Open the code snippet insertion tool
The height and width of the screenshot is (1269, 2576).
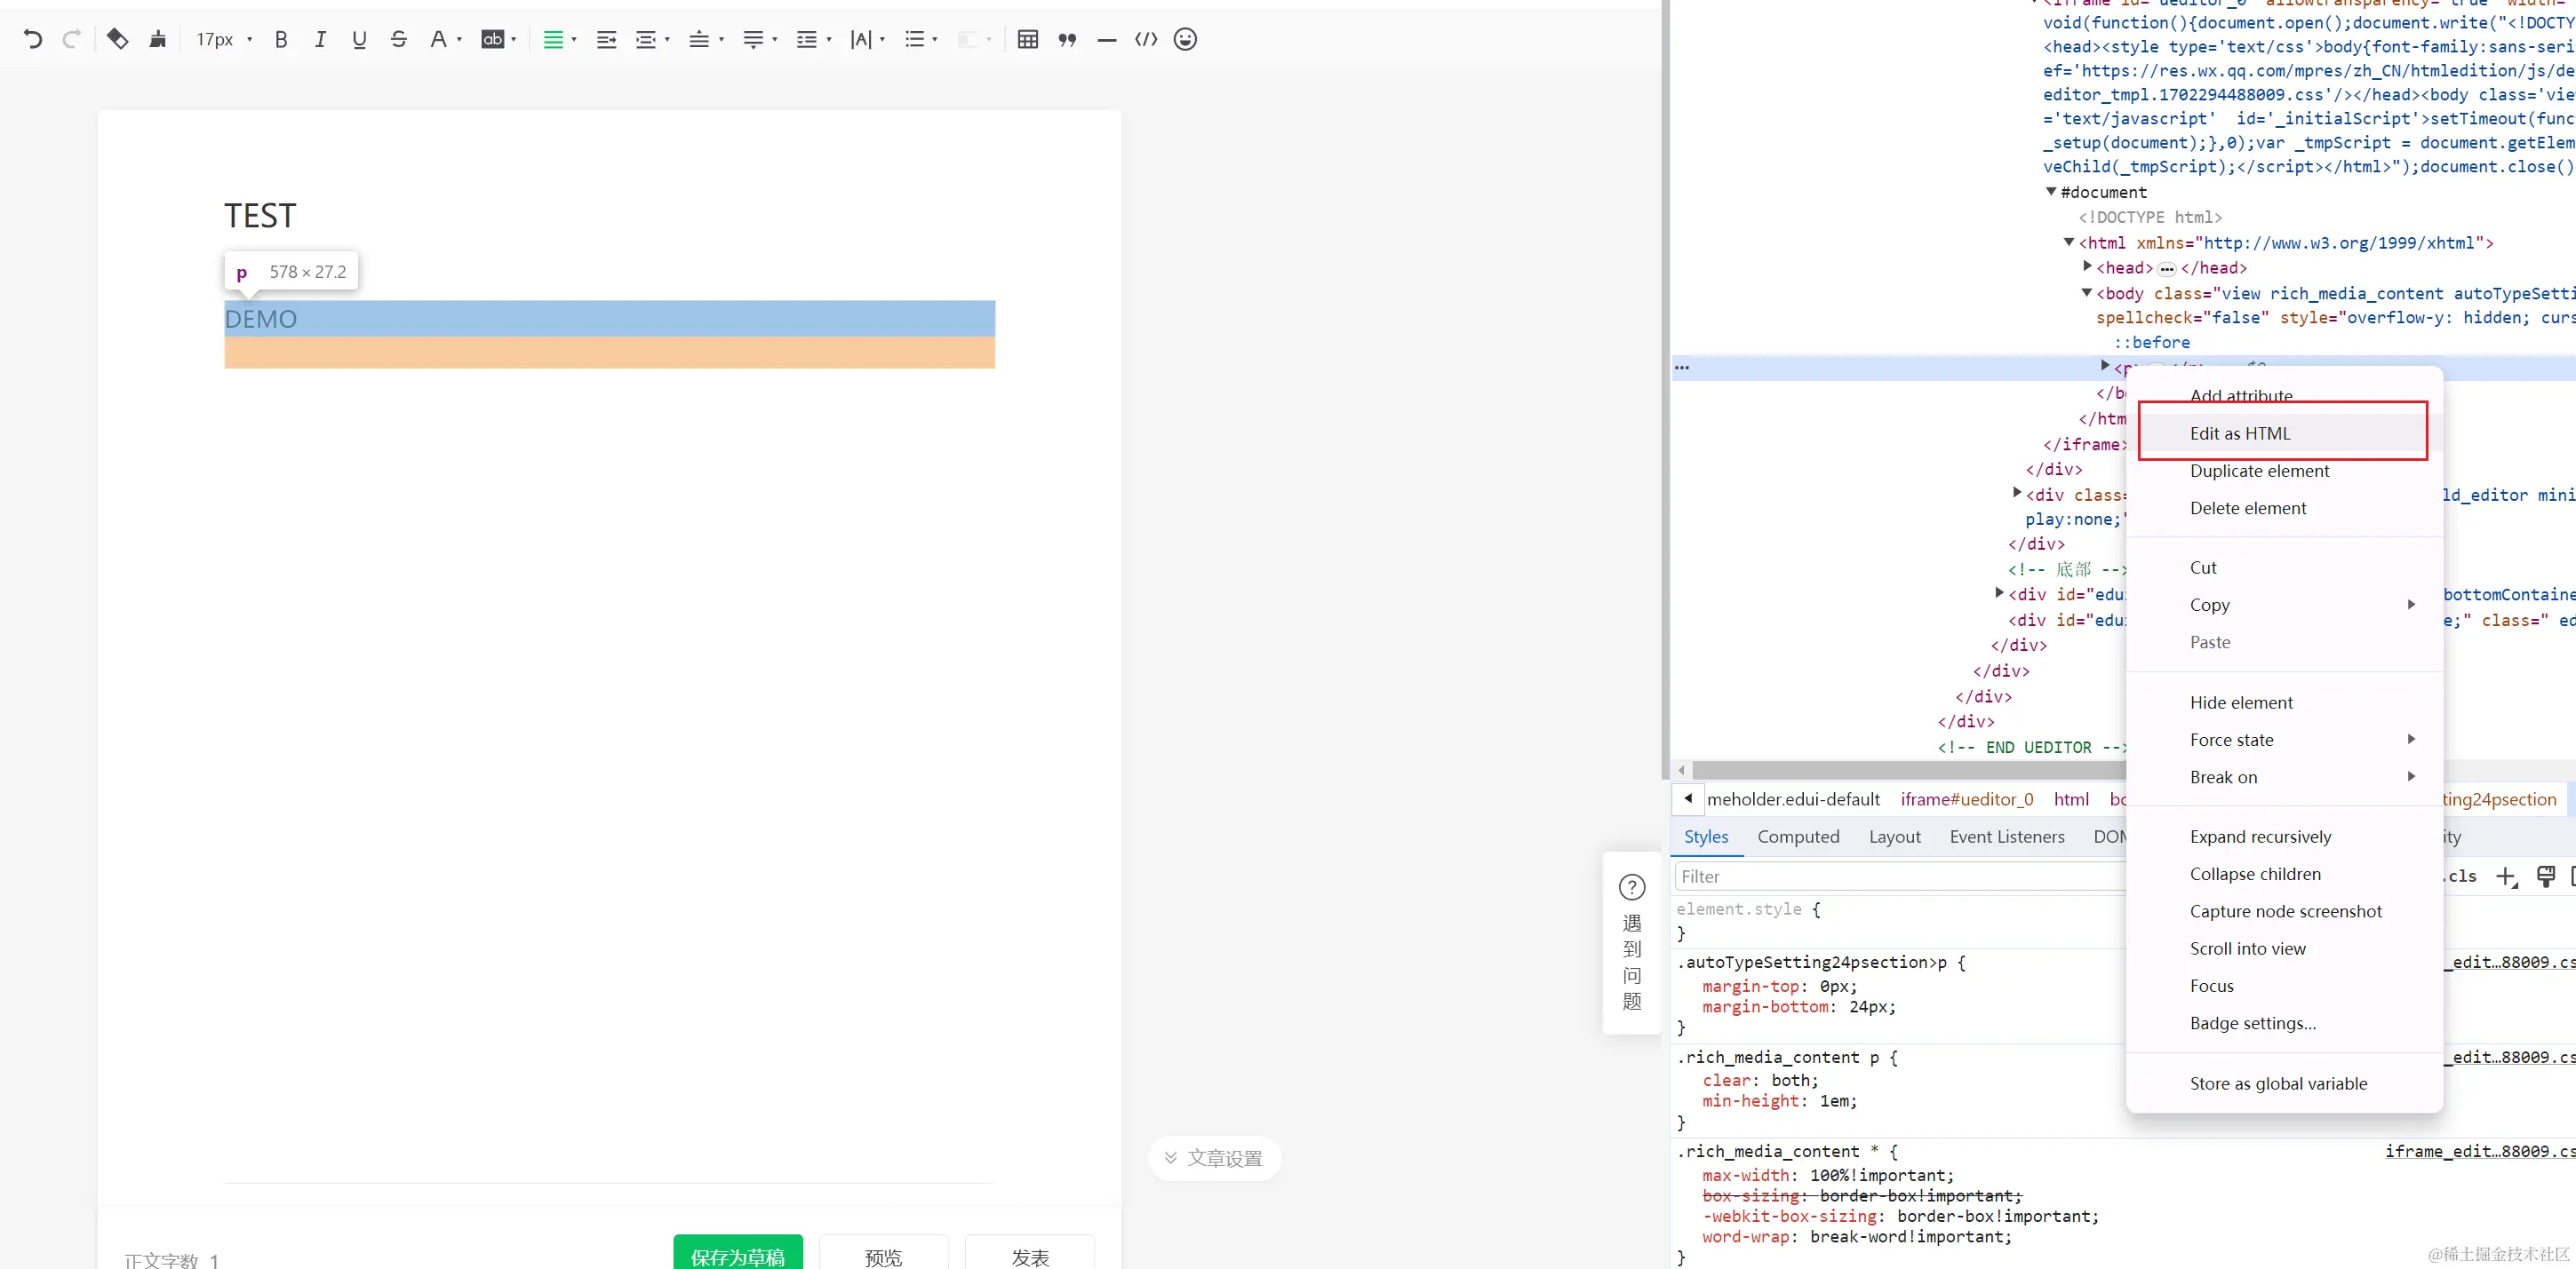coord(1146,39)
